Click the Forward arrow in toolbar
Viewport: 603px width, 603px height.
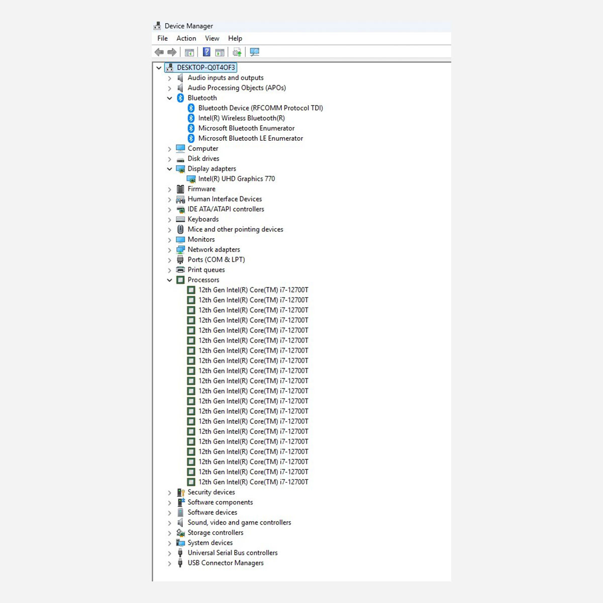click(172, 52)
